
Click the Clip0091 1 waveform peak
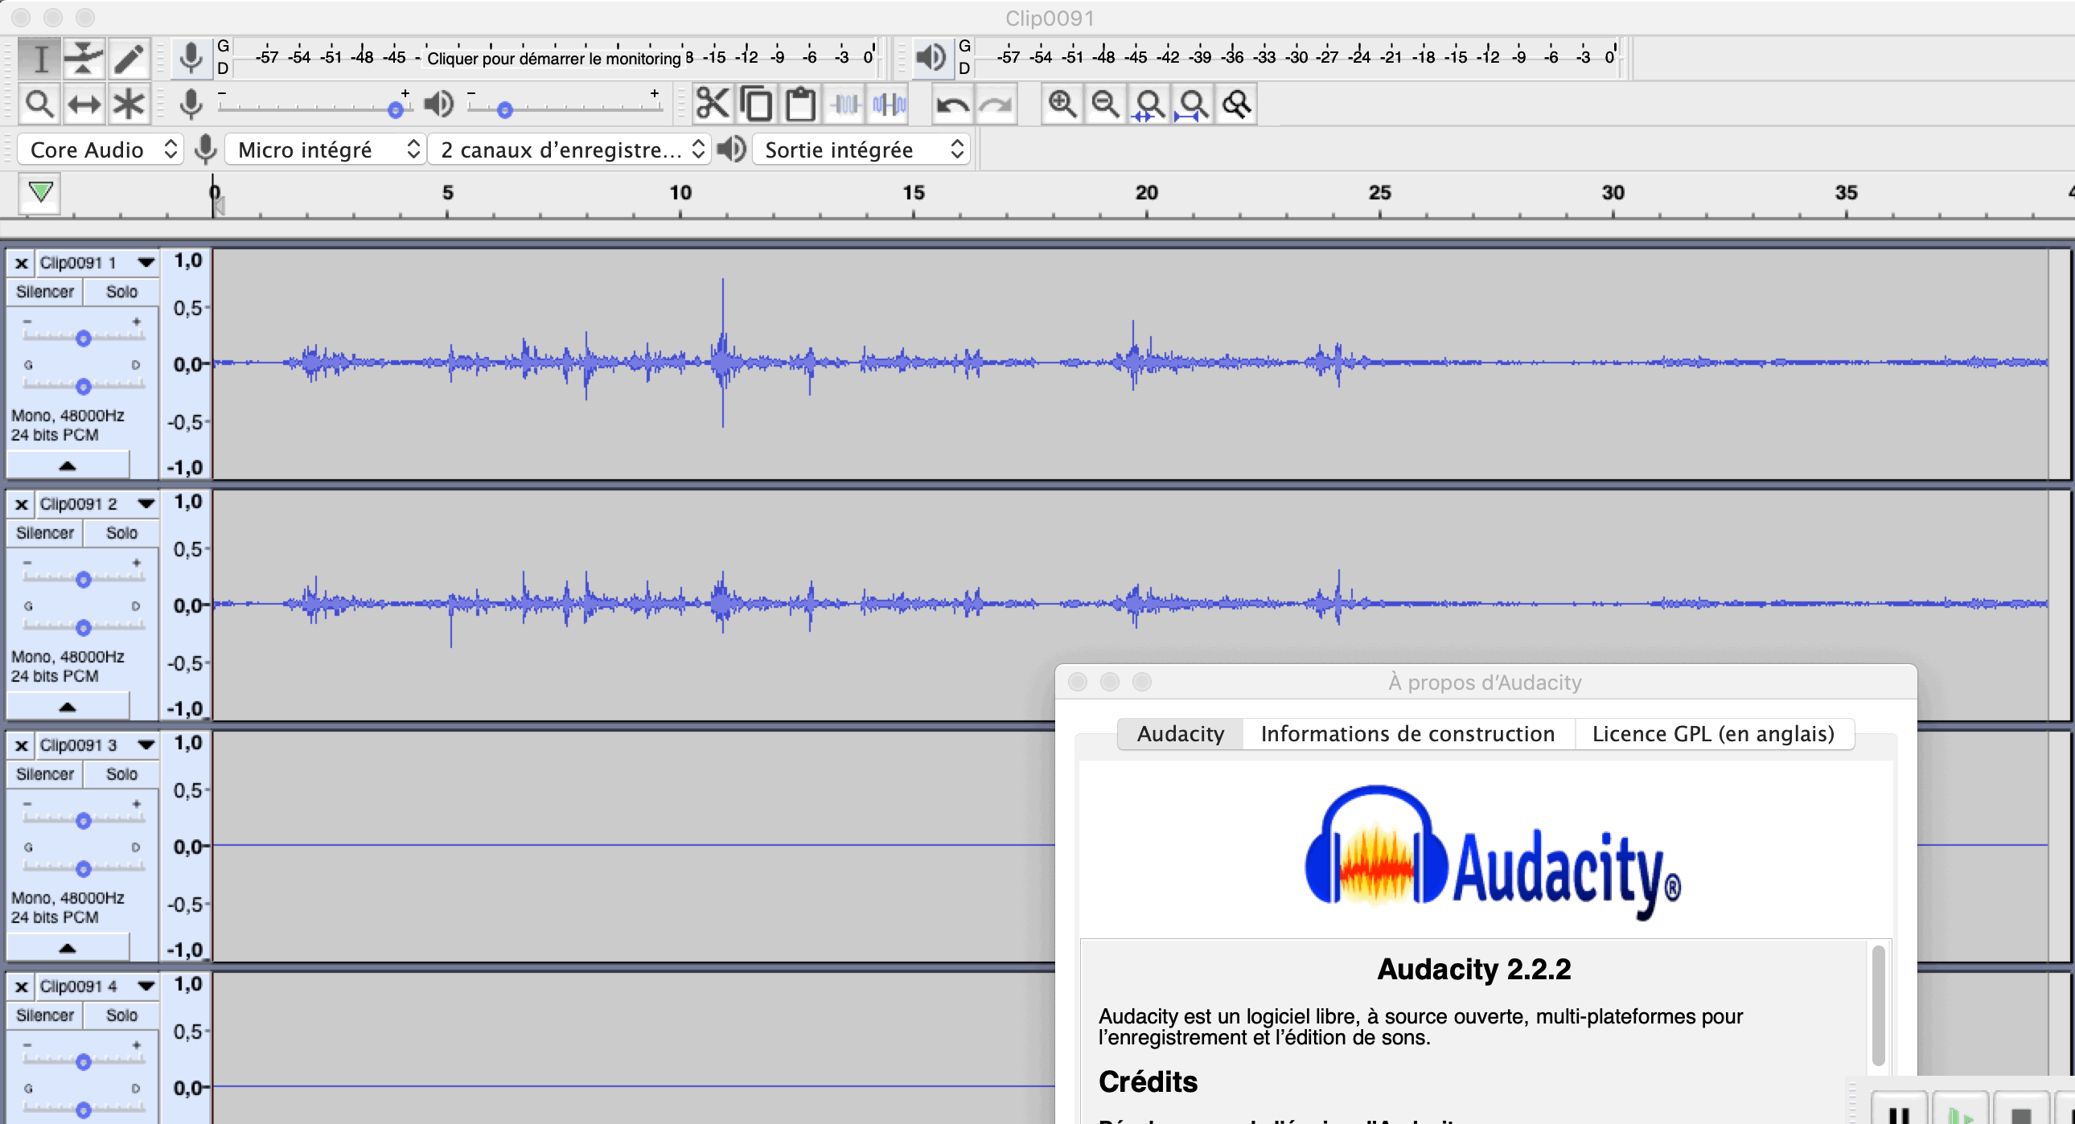tap(722, 352)
